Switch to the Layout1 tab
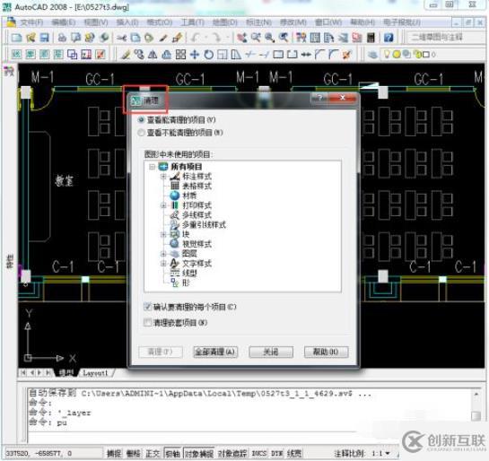 (95, 373)
